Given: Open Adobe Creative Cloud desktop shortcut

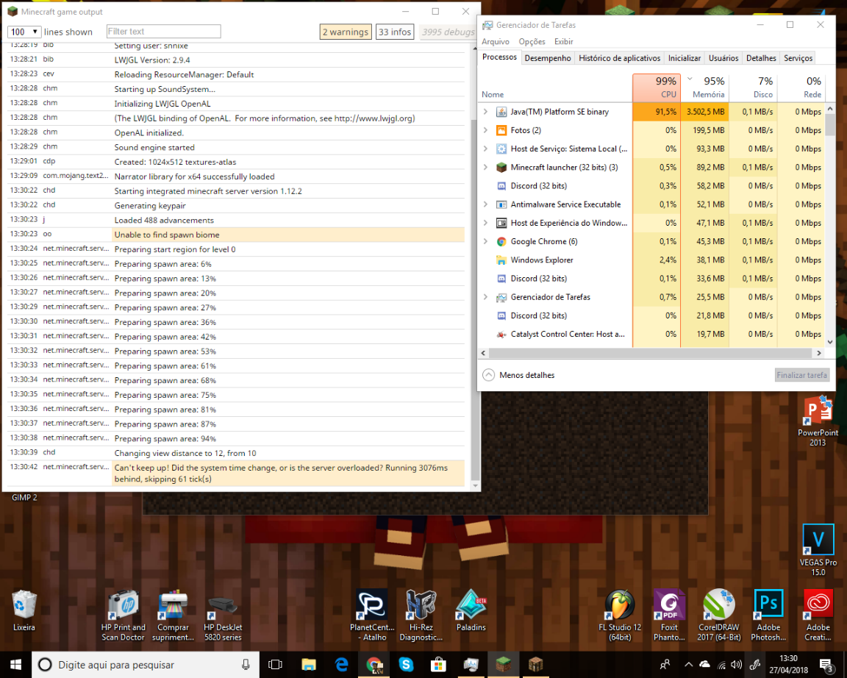Looking at the screenshot, I should [818, 615].
